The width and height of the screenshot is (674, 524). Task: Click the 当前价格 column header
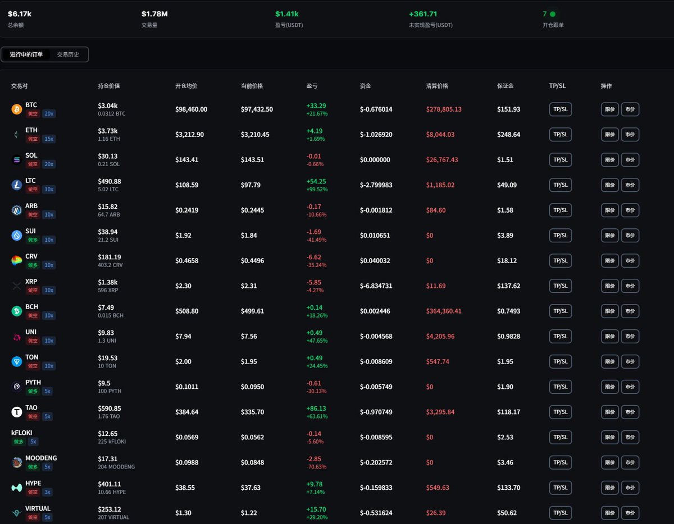pyautogui.click(x=252, y=86)
